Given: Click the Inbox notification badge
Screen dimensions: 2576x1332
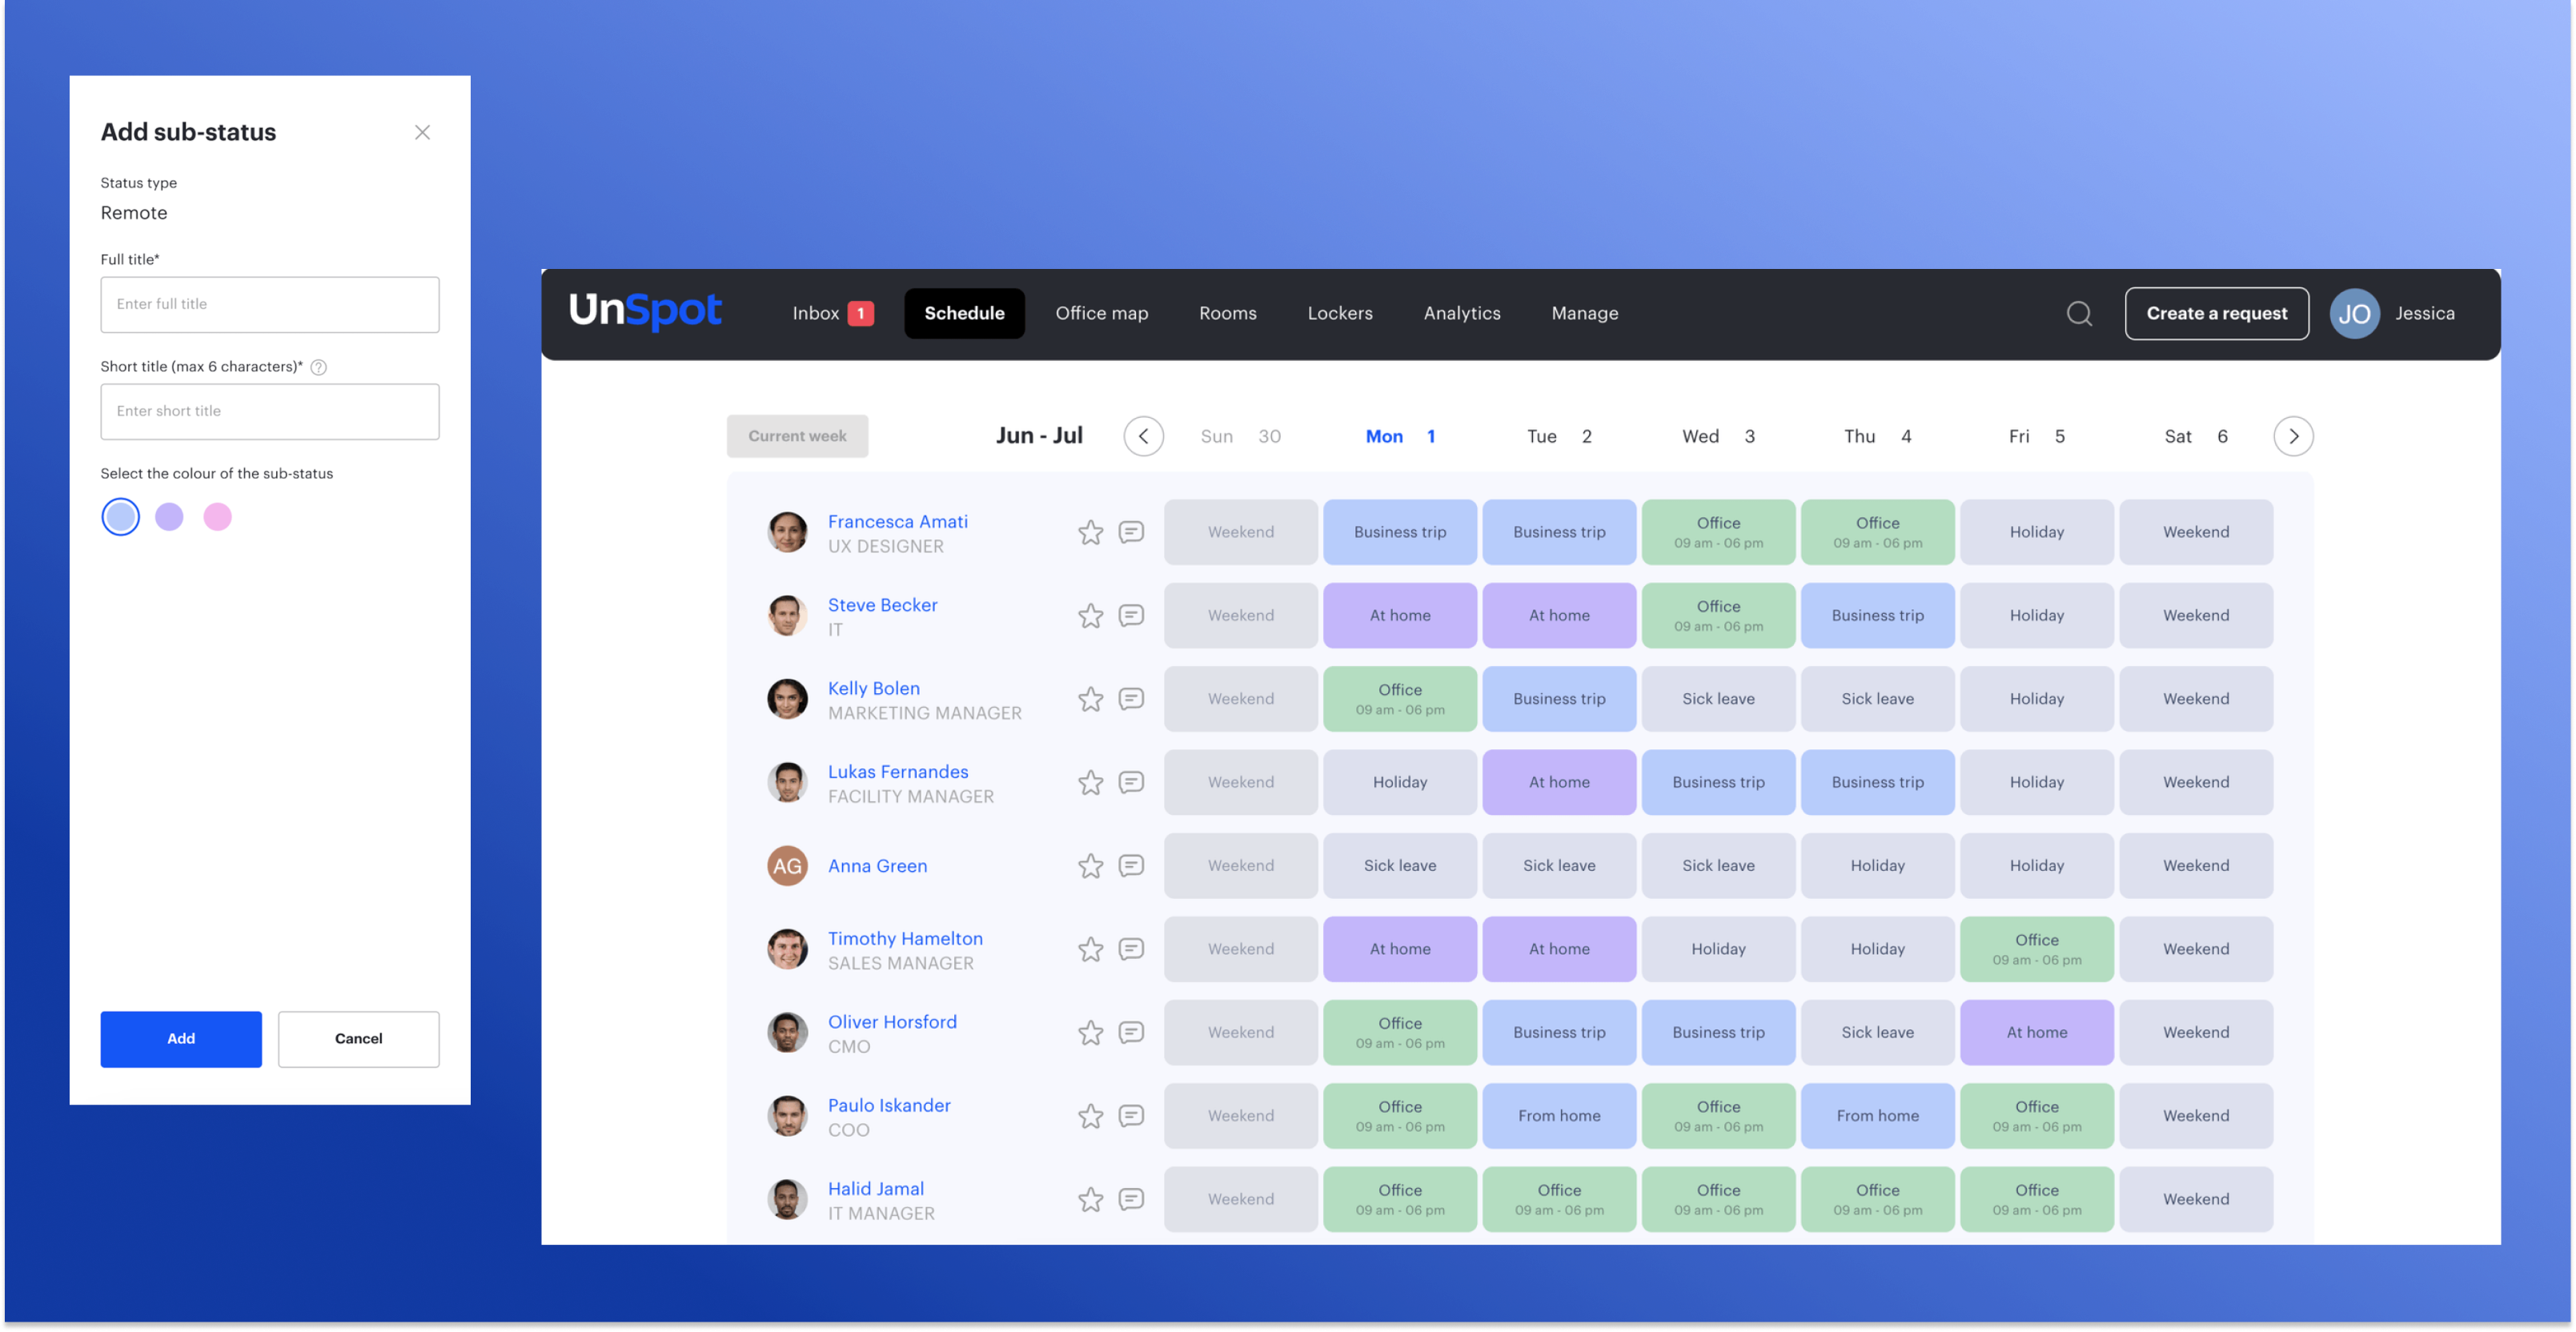Looking at the screenshot, I should [860, 314].
